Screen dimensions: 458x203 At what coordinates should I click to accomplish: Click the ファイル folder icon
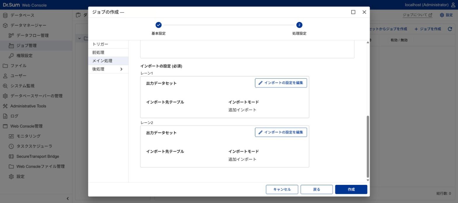(5, 66)
